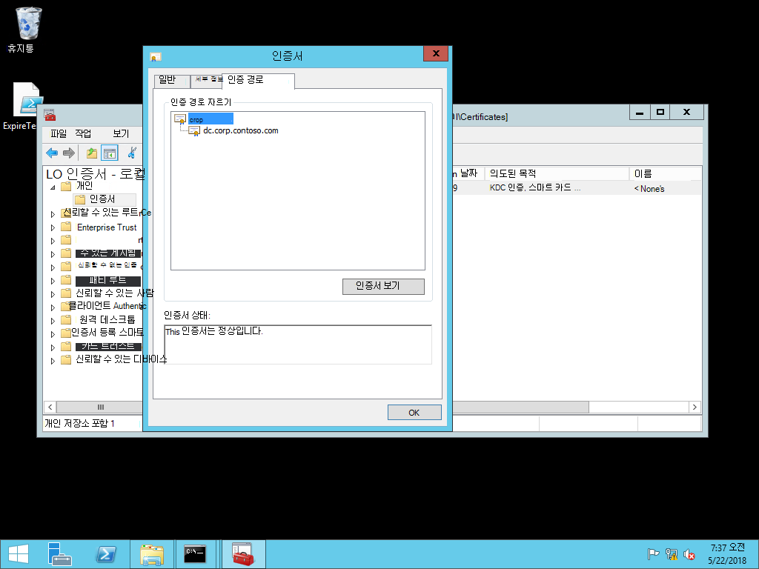759x569 pixels.
Task: Expand the 인증서 등록 스마트 node
Action: (x=53, y=334)
